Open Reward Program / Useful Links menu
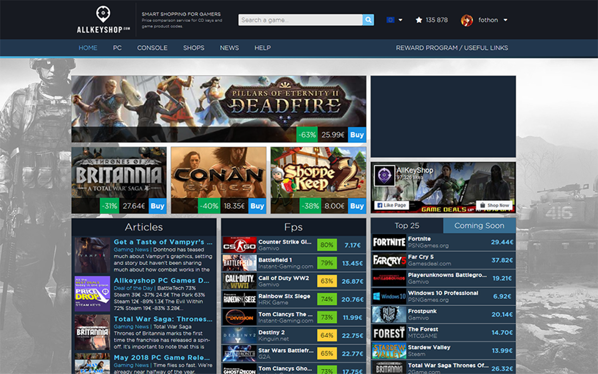Viewport: 598px width, 374px height. tap(451, 48)
